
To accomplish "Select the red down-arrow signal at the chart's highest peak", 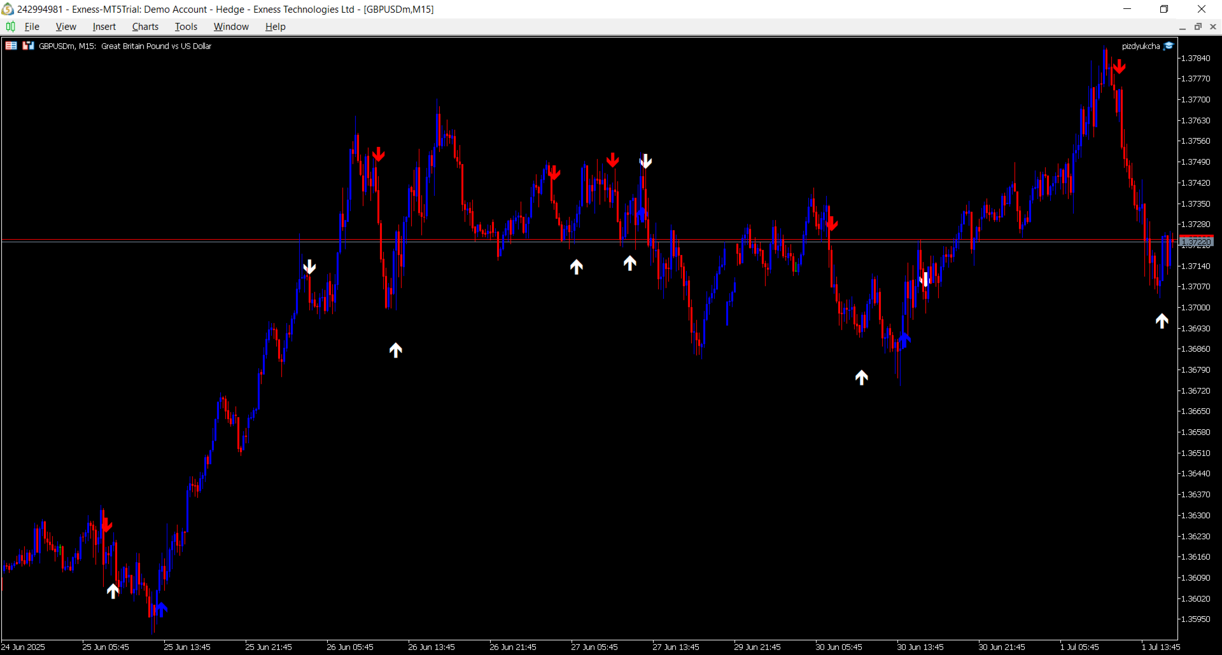I will coord(1120,65).
